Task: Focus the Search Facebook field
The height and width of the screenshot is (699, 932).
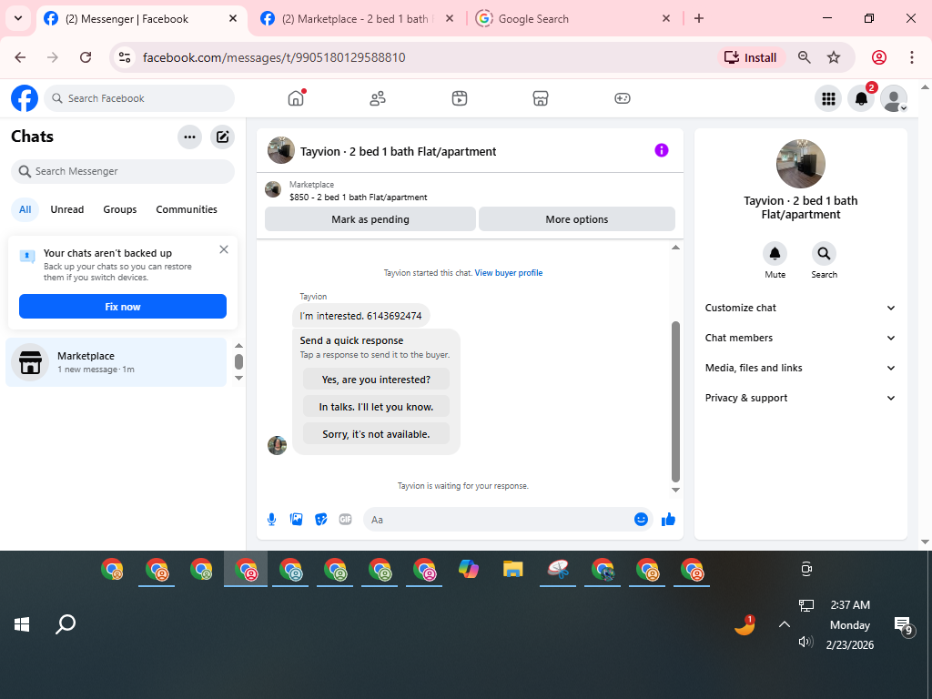Action: pyautogui.click(x=139, y=98)
